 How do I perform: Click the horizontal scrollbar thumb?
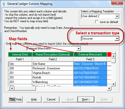(25, 88)
